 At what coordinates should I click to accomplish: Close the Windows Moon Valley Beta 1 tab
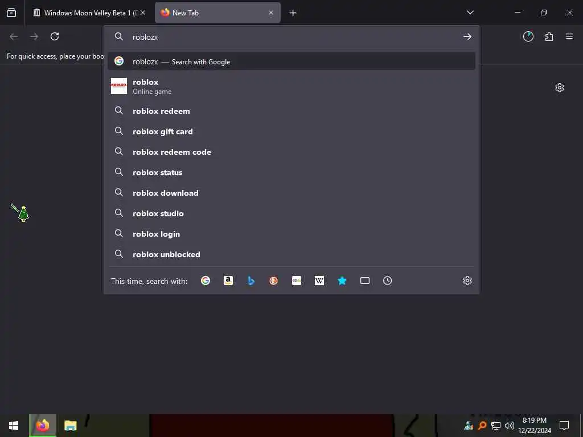click(x=143, y=13)
